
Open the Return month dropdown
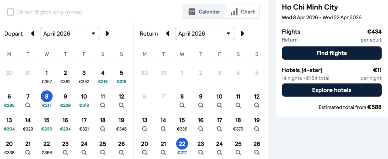pos(205,34)
